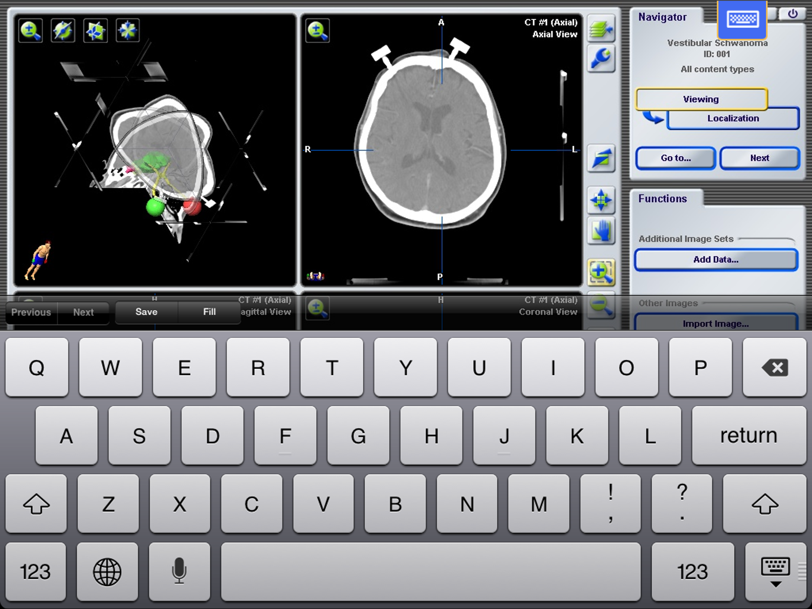Tap the Q key
Image resolution: width=812 pixels, height=609 pixels.
(x=37, y=367)
